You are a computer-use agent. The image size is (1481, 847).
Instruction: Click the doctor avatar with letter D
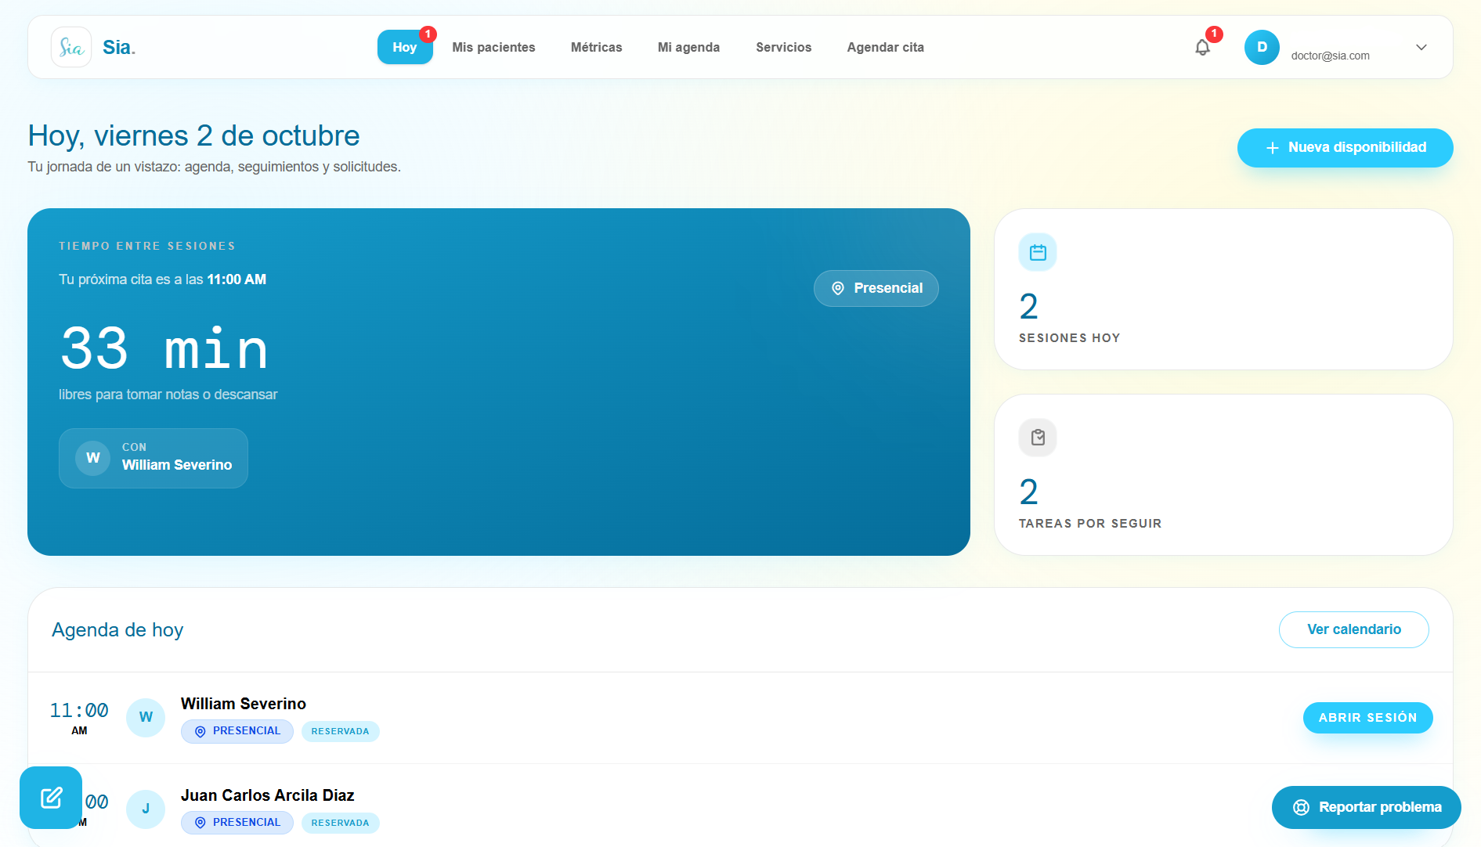(x=1262, y=47)
